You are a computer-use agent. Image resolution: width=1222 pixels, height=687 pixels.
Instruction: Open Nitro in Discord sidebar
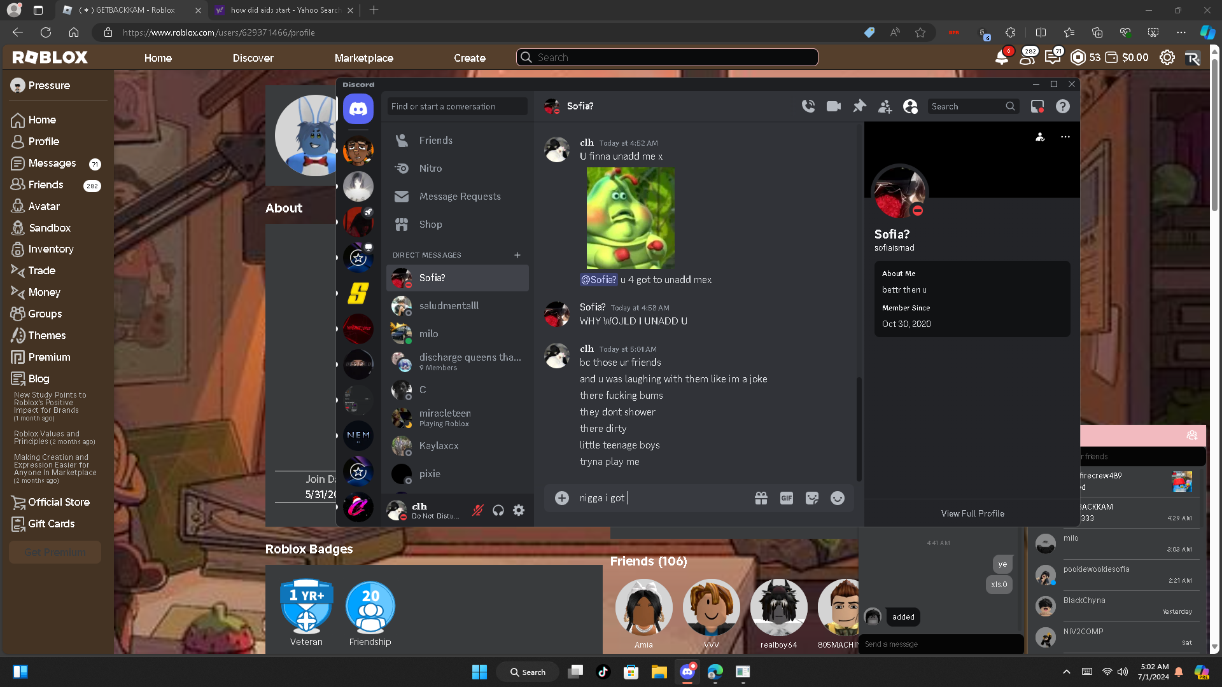pyautogui.click(x=458, y=169)
